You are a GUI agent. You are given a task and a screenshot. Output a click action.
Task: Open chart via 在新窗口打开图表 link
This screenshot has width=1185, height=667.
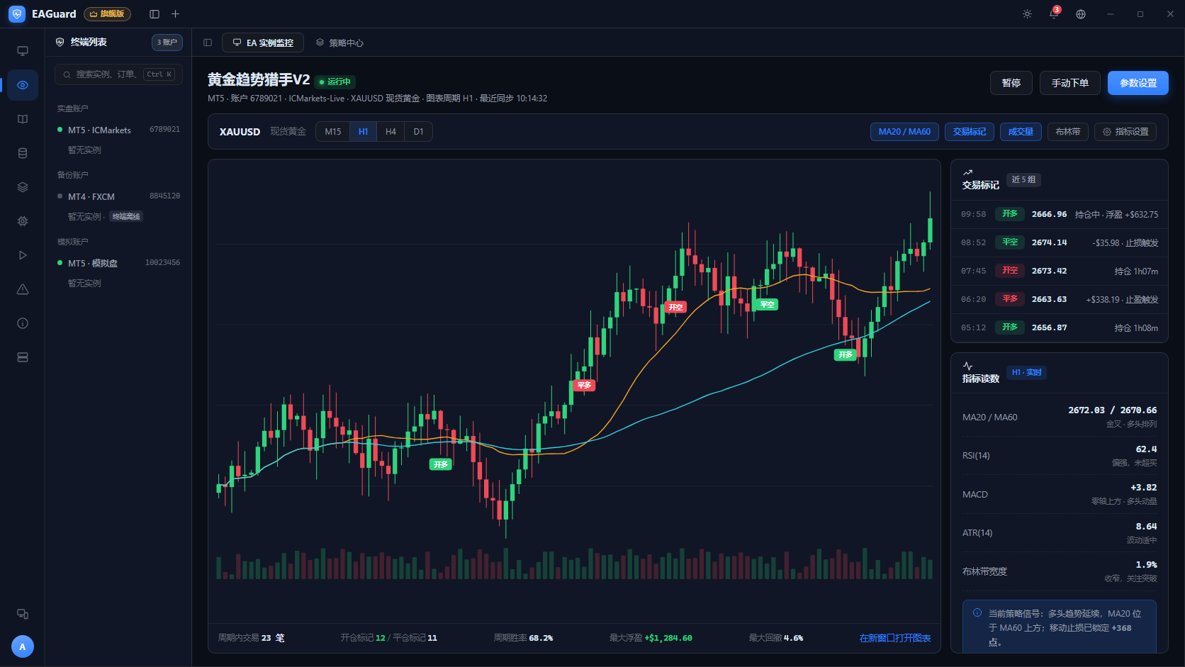coord(895,638)
